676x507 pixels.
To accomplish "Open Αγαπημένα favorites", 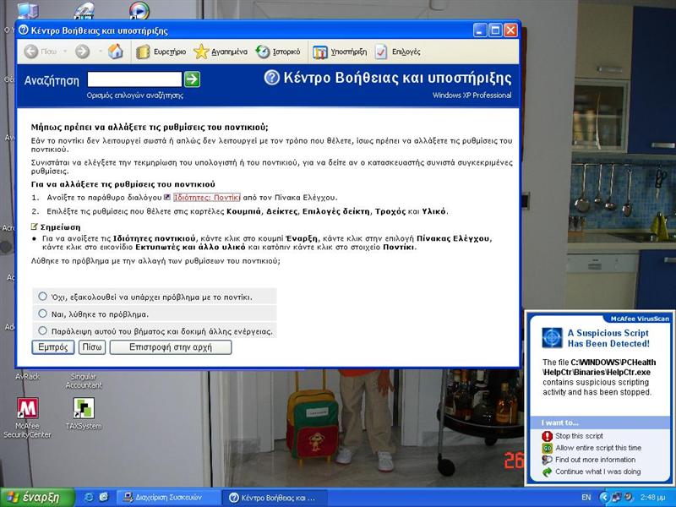I will pyautogui.click(x=221, y=52).
